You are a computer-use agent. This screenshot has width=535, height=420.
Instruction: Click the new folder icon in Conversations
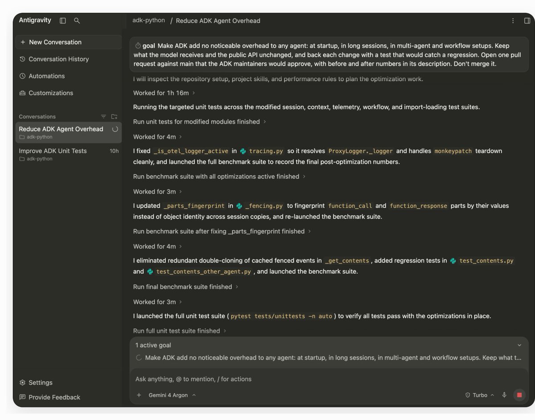114,116
